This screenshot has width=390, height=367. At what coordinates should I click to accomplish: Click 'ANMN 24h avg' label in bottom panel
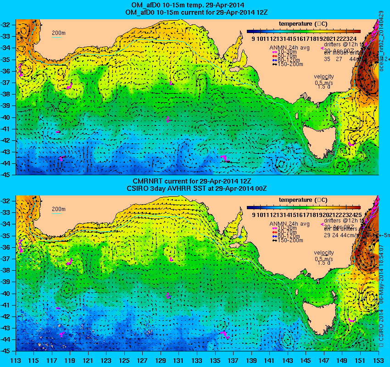click(x=290, y=224)
